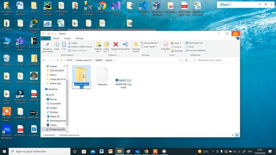276x155 pixels.
Task: Open the Ouvrir dropdown in the ribbon
Action: pyautogui.click(x=176, y=43)
